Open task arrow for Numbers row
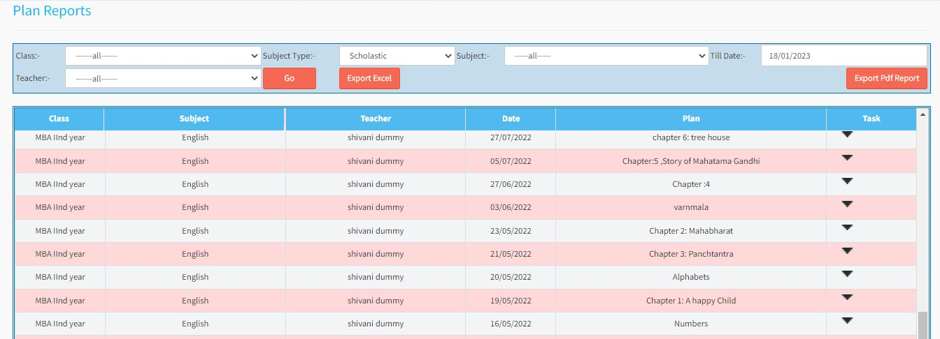The height and width of the screenshot is (339, 940). [847, 321]
